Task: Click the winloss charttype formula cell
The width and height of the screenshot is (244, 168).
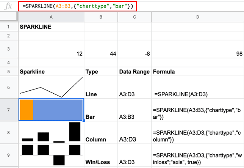Action: (198, 155)
